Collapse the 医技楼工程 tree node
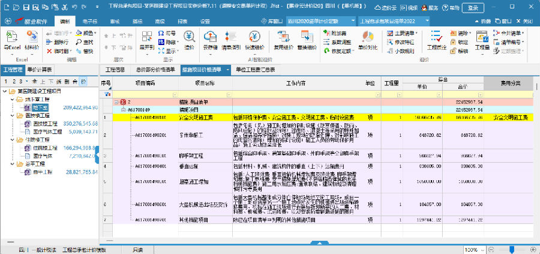The height and width of the screenshot is (254, 540). click(x=12, y=115)
